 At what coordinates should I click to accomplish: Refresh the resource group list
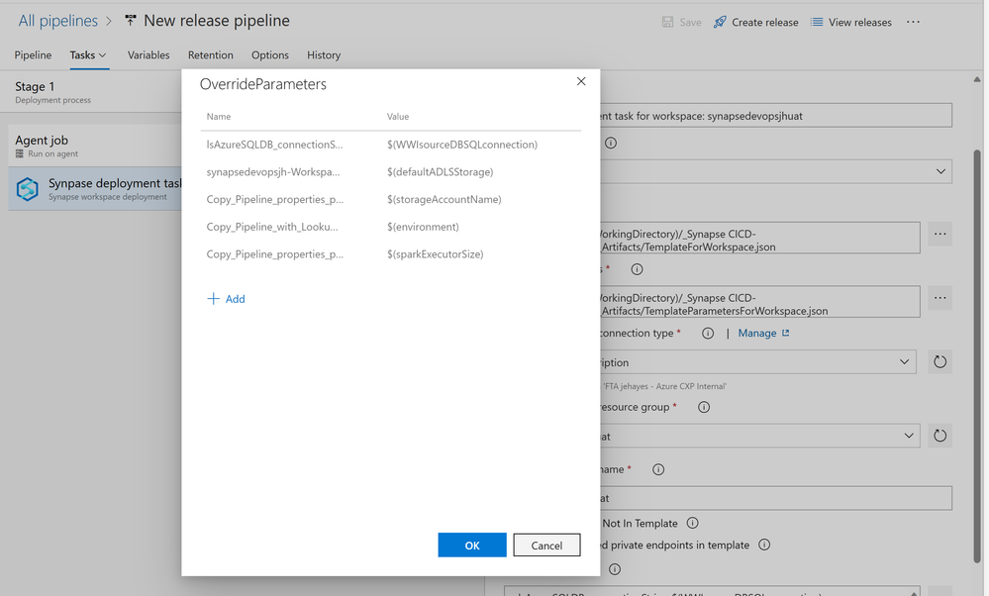[x=940, y=436]
